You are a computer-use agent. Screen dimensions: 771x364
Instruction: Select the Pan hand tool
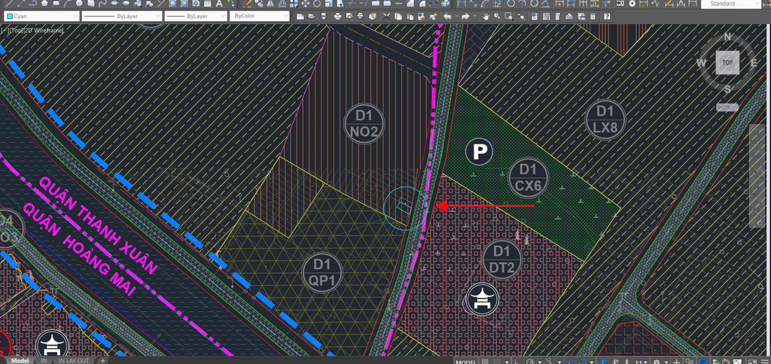(x=486, y=16)
